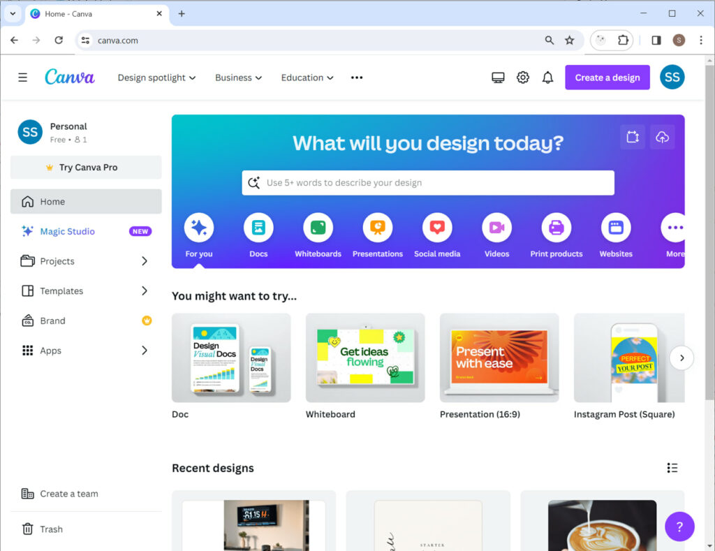This screenshot has height=551, width=715.
Task: Expand the Templates sidebar section
Action: pyautogui.click(x=63, y=291)
